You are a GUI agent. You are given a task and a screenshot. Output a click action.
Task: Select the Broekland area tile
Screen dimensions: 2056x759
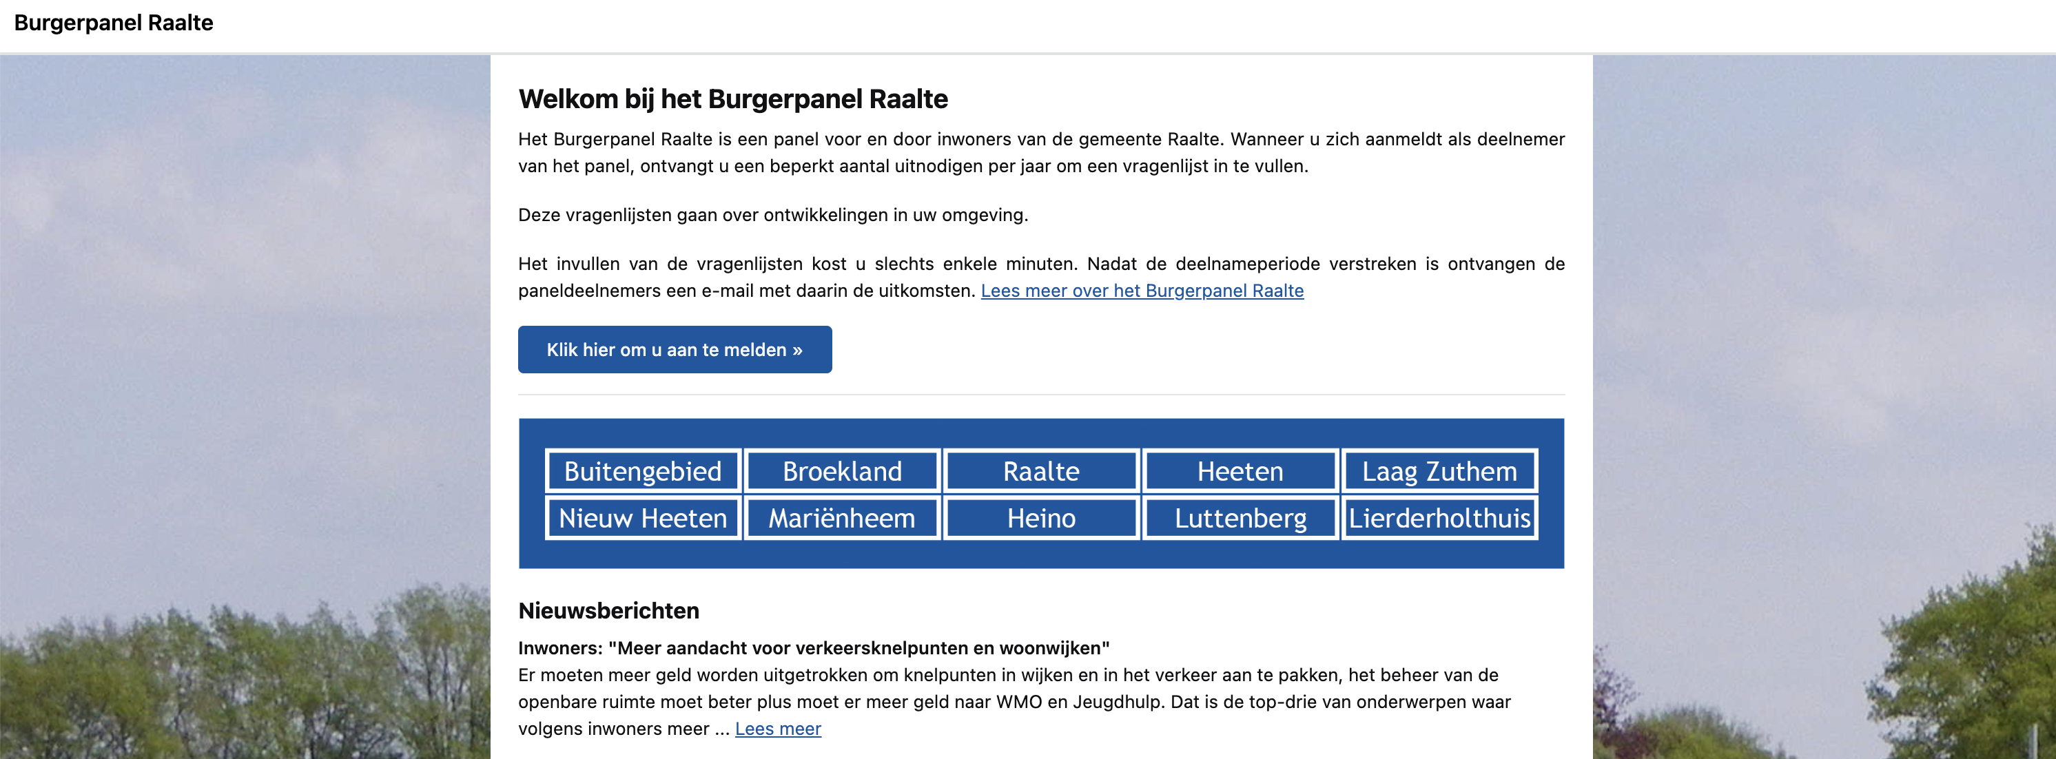click(x=842, y=471)
